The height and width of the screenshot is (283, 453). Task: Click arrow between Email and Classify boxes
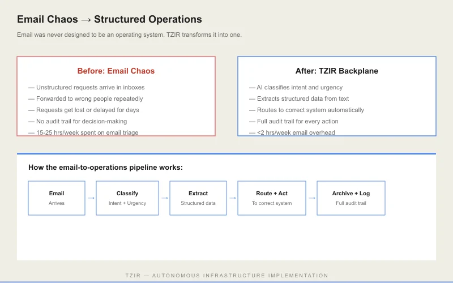click(91, 198)
